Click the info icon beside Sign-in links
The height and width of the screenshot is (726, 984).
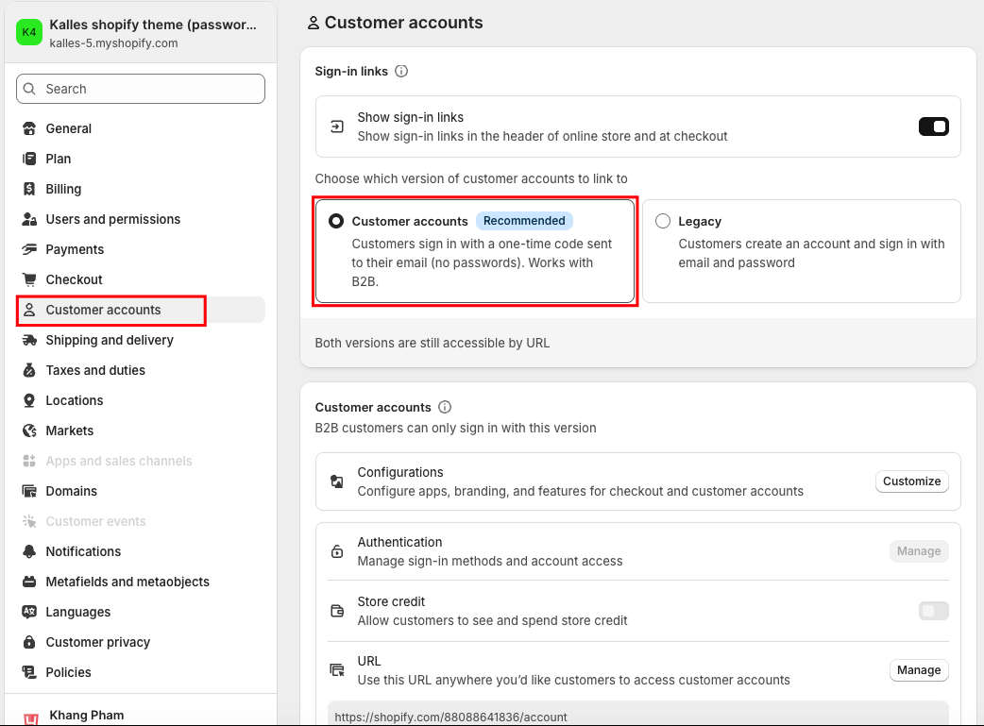tap(401, 72)
